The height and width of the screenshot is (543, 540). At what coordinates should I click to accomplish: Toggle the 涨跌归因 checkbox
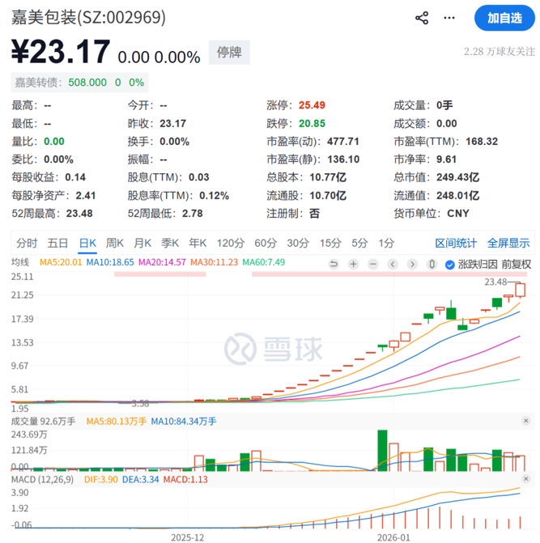point(451,263)
